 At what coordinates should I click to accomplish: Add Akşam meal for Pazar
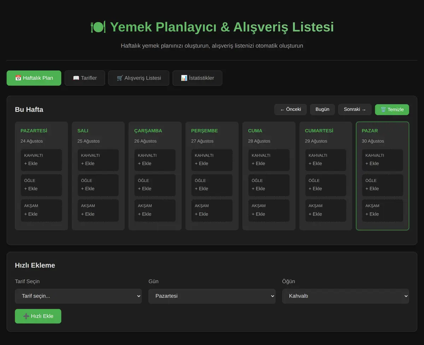pyautogui.click(x=383, y=211)
